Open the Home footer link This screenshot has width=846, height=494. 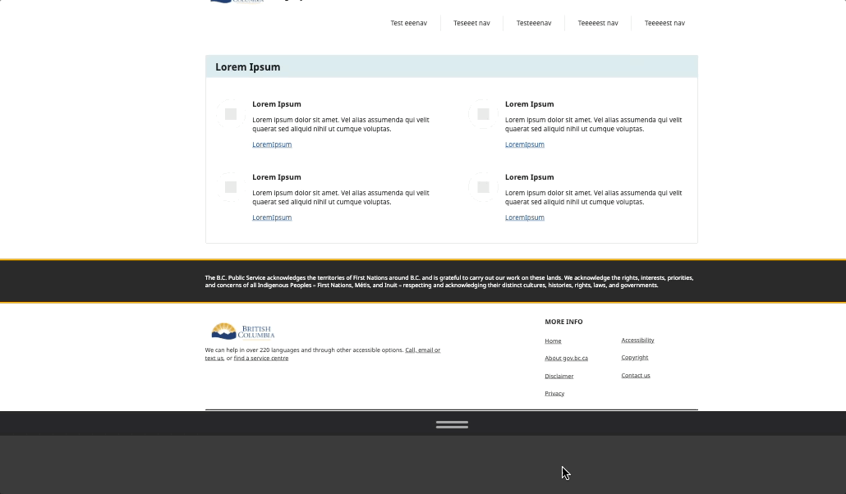pyautogui.click(x=553, y=341)
